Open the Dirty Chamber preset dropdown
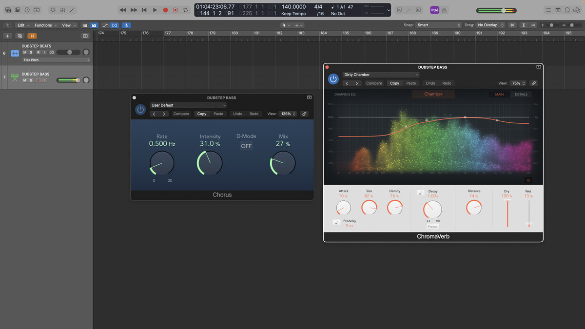The height and width of the screenshot is (329, 585). point(381,75)
